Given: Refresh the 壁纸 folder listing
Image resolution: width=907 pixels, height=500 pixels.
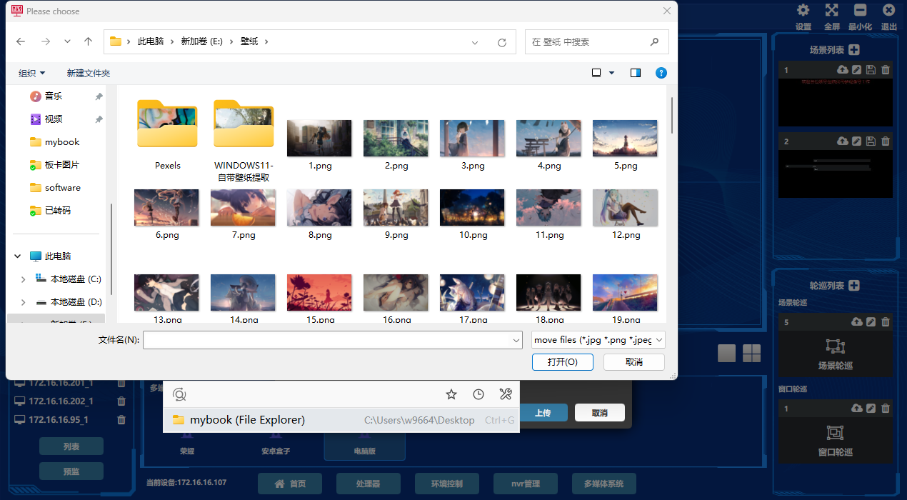Looking at the screenshot, I should click(x=502, y=42).
